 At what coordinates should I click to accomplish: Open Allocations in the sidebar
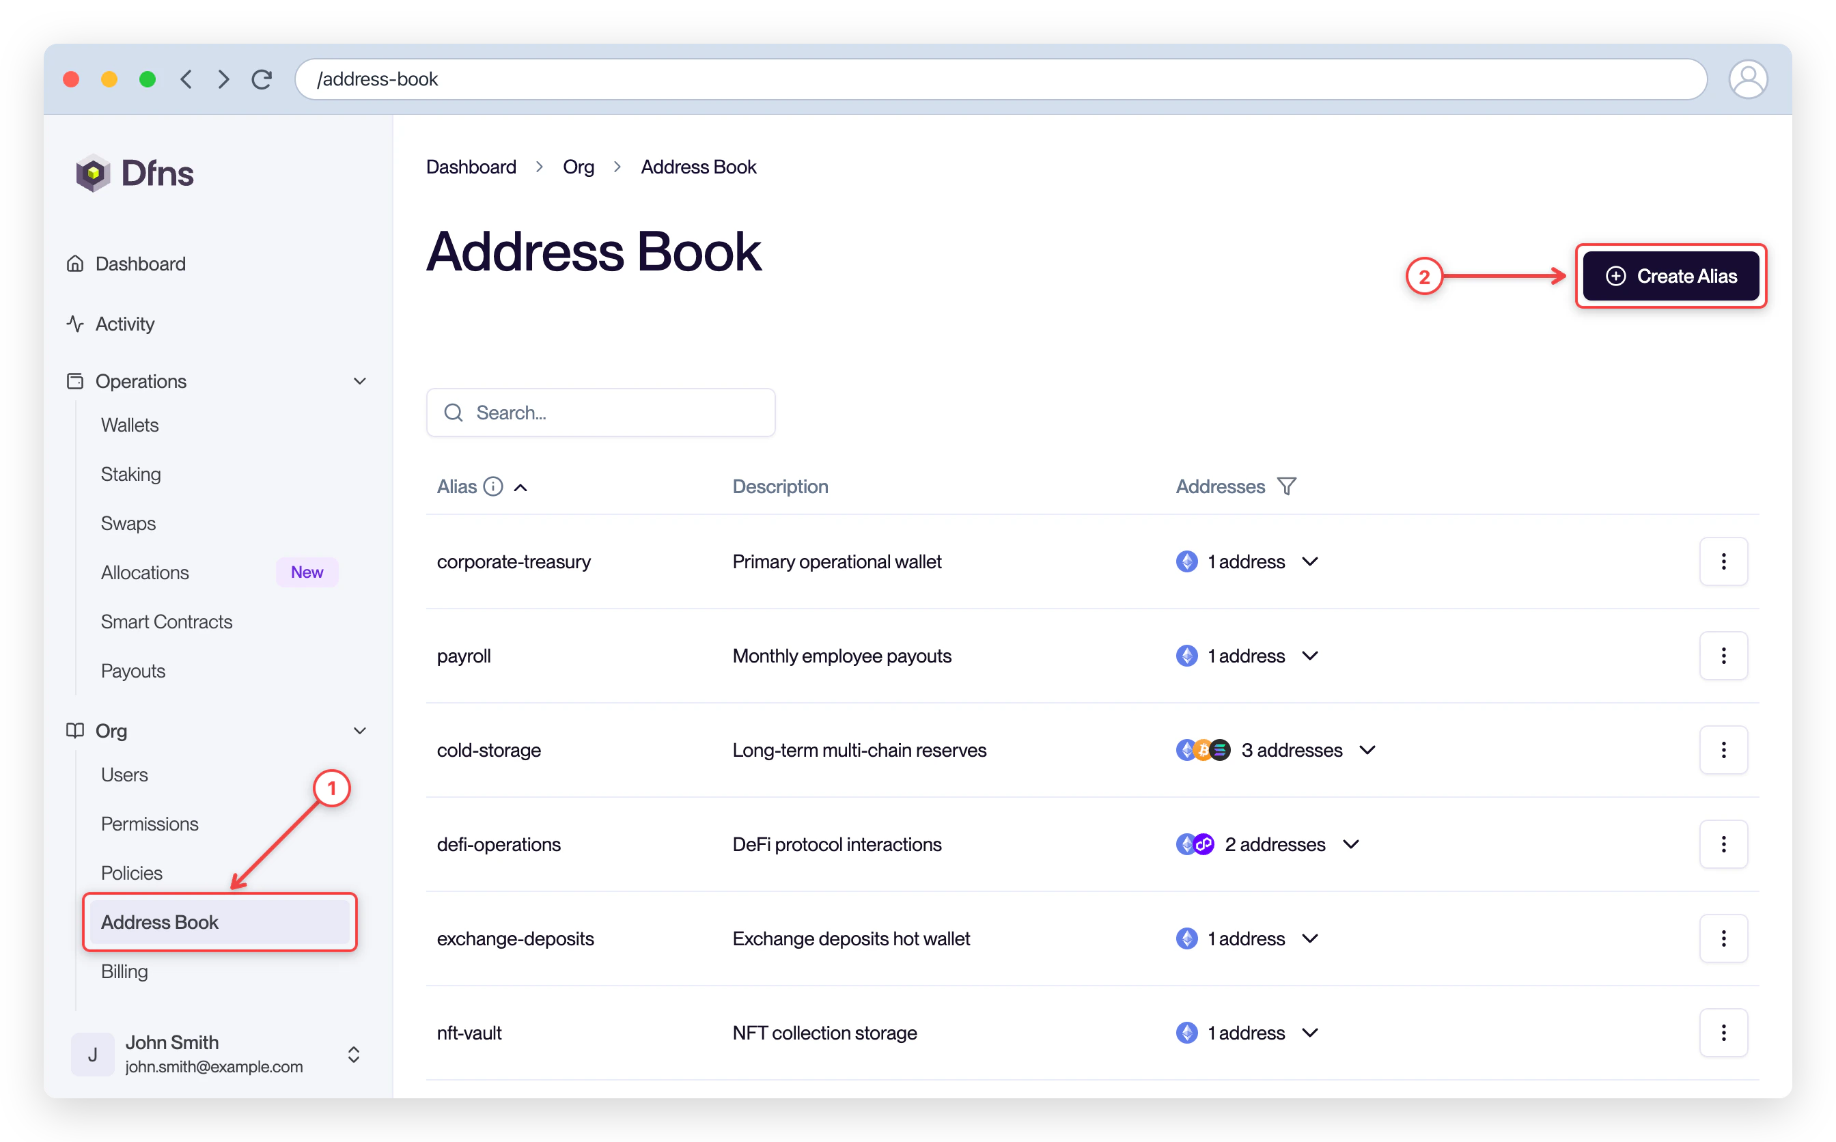145,572
